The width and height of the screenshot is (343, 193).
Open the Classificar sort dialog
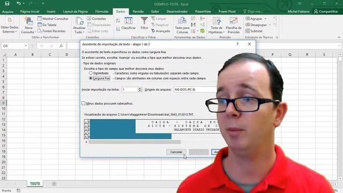tap(129, 24)
